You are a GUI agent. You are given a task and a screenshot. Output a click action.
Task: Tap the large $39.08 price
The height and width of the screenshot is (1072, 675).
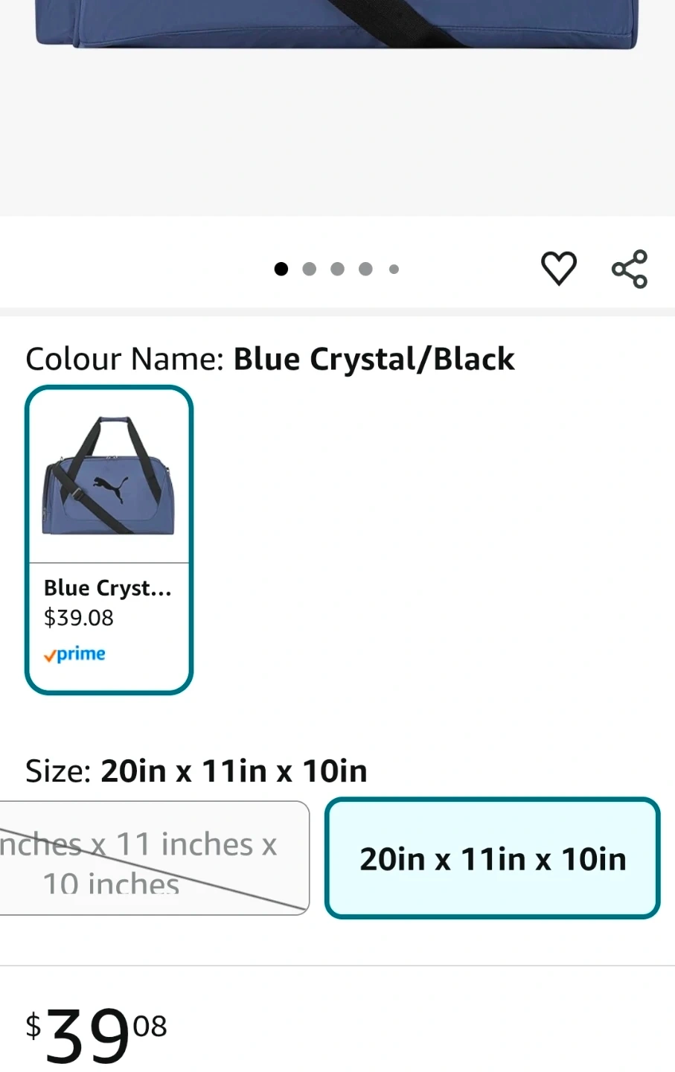(x=97, y=1033)
